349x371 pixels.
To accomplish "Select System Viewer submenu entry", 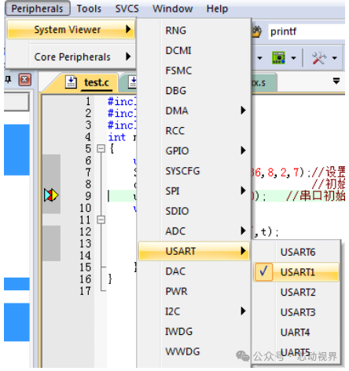I will pyautogui.click(x=71, y=30).
